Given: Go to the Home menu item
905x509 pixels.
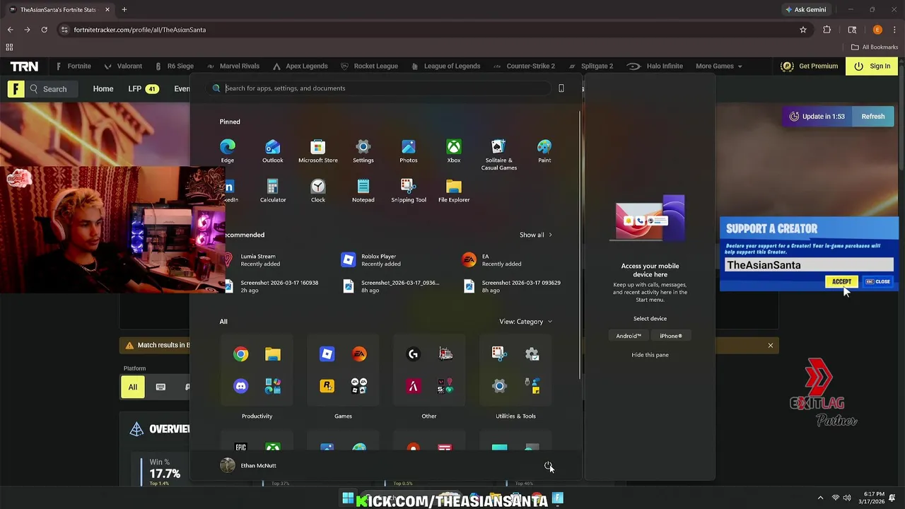Looking at the screenshot, I should (103, 89).
